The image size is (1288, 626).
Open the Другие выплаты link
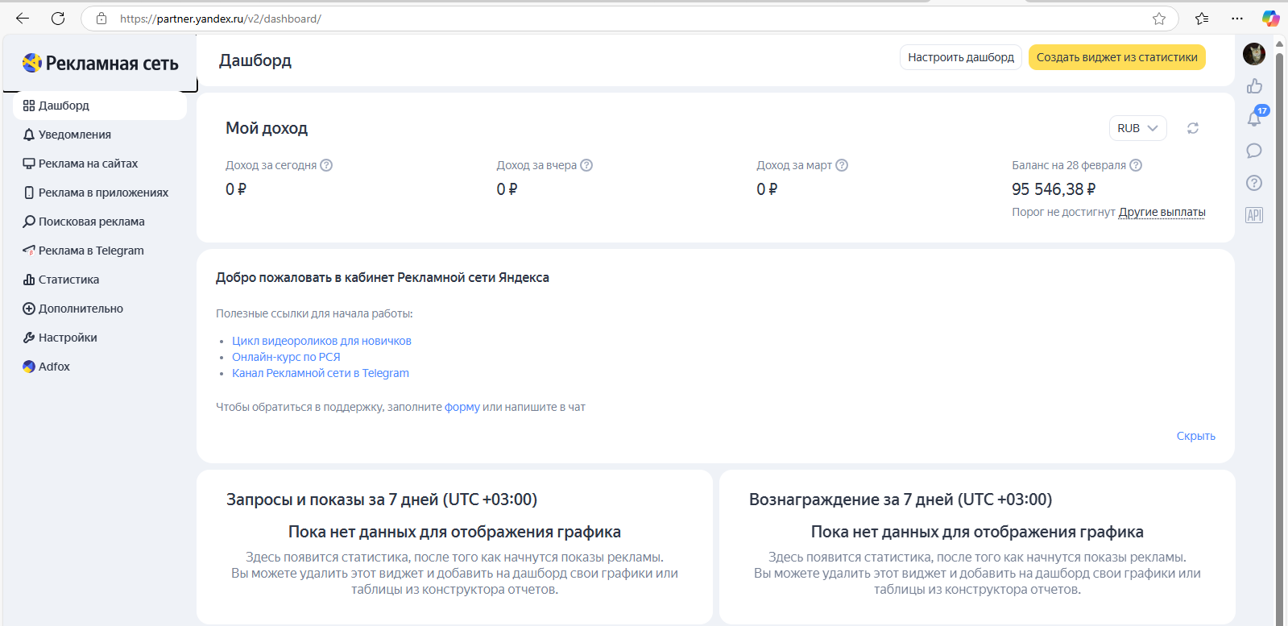pos(1162,212)
